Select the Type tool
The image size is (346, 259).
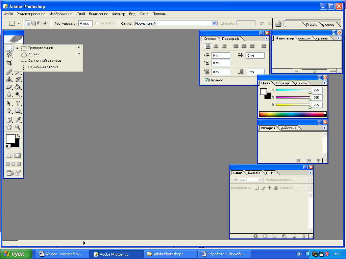tap(18, 103)
